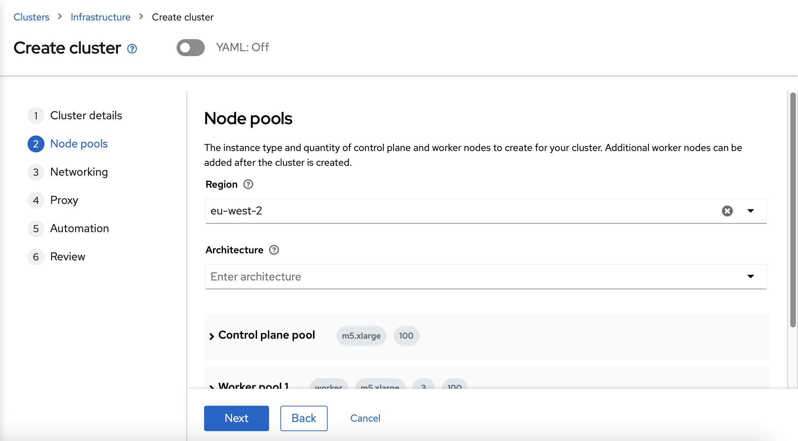Click the 100 tag on Control plane pool
This screenshot has height=441, width=798.
[406, 336]
